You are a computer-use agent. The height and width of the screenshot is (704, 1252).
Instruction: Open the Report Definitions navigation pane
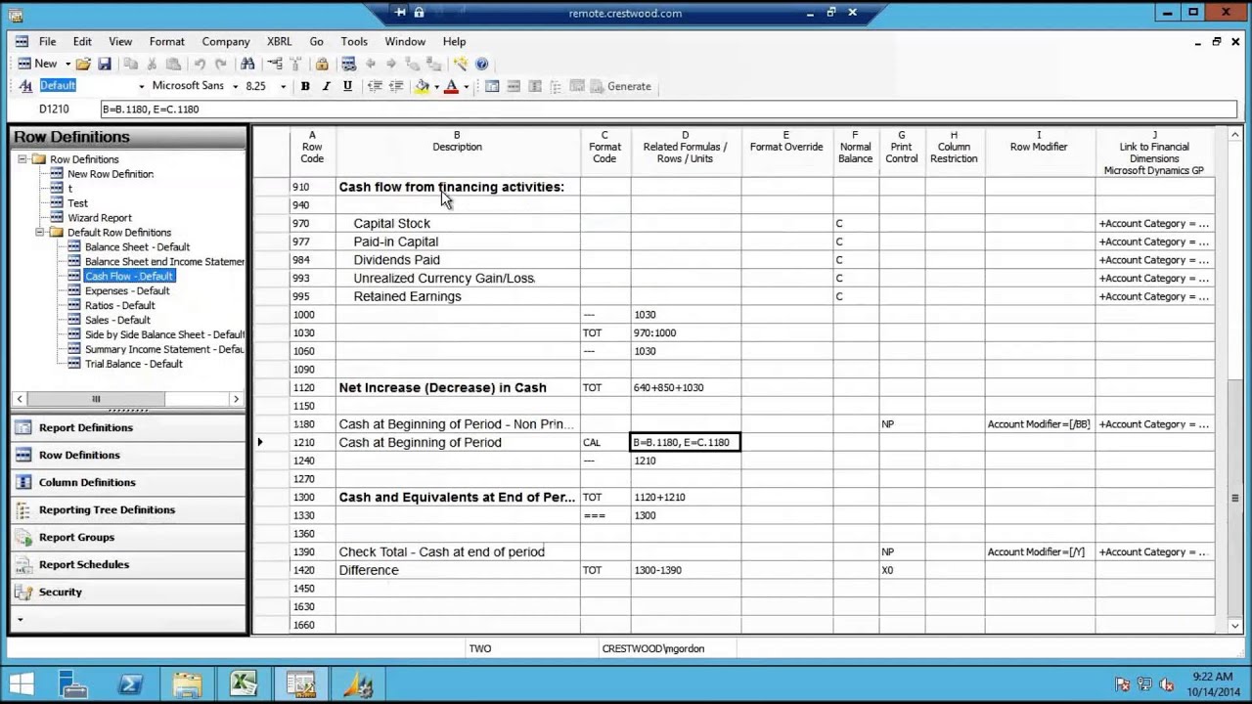(128, 427)
